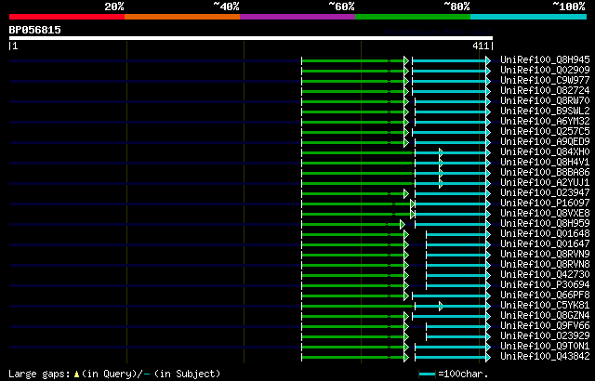Click the UniRef100_Q9FV66 label

point(545,326)
